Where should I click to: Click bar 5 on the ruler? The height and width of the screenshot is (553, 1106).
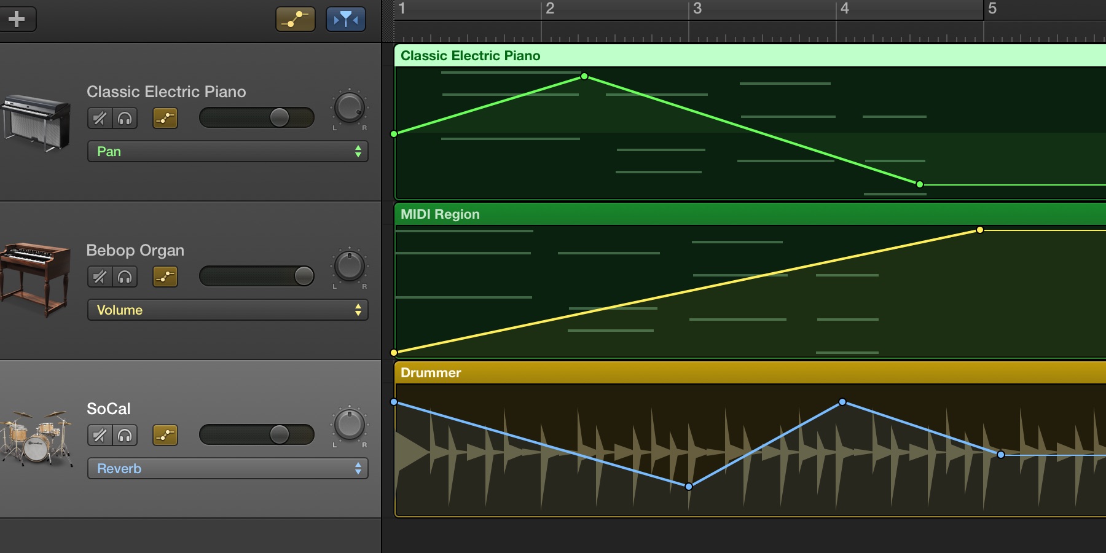(x=992, y=9)
